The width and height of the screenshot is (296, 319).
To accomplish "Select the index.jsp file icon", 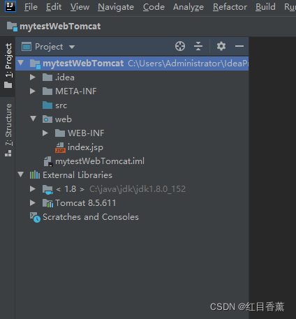I will point(60,147).
